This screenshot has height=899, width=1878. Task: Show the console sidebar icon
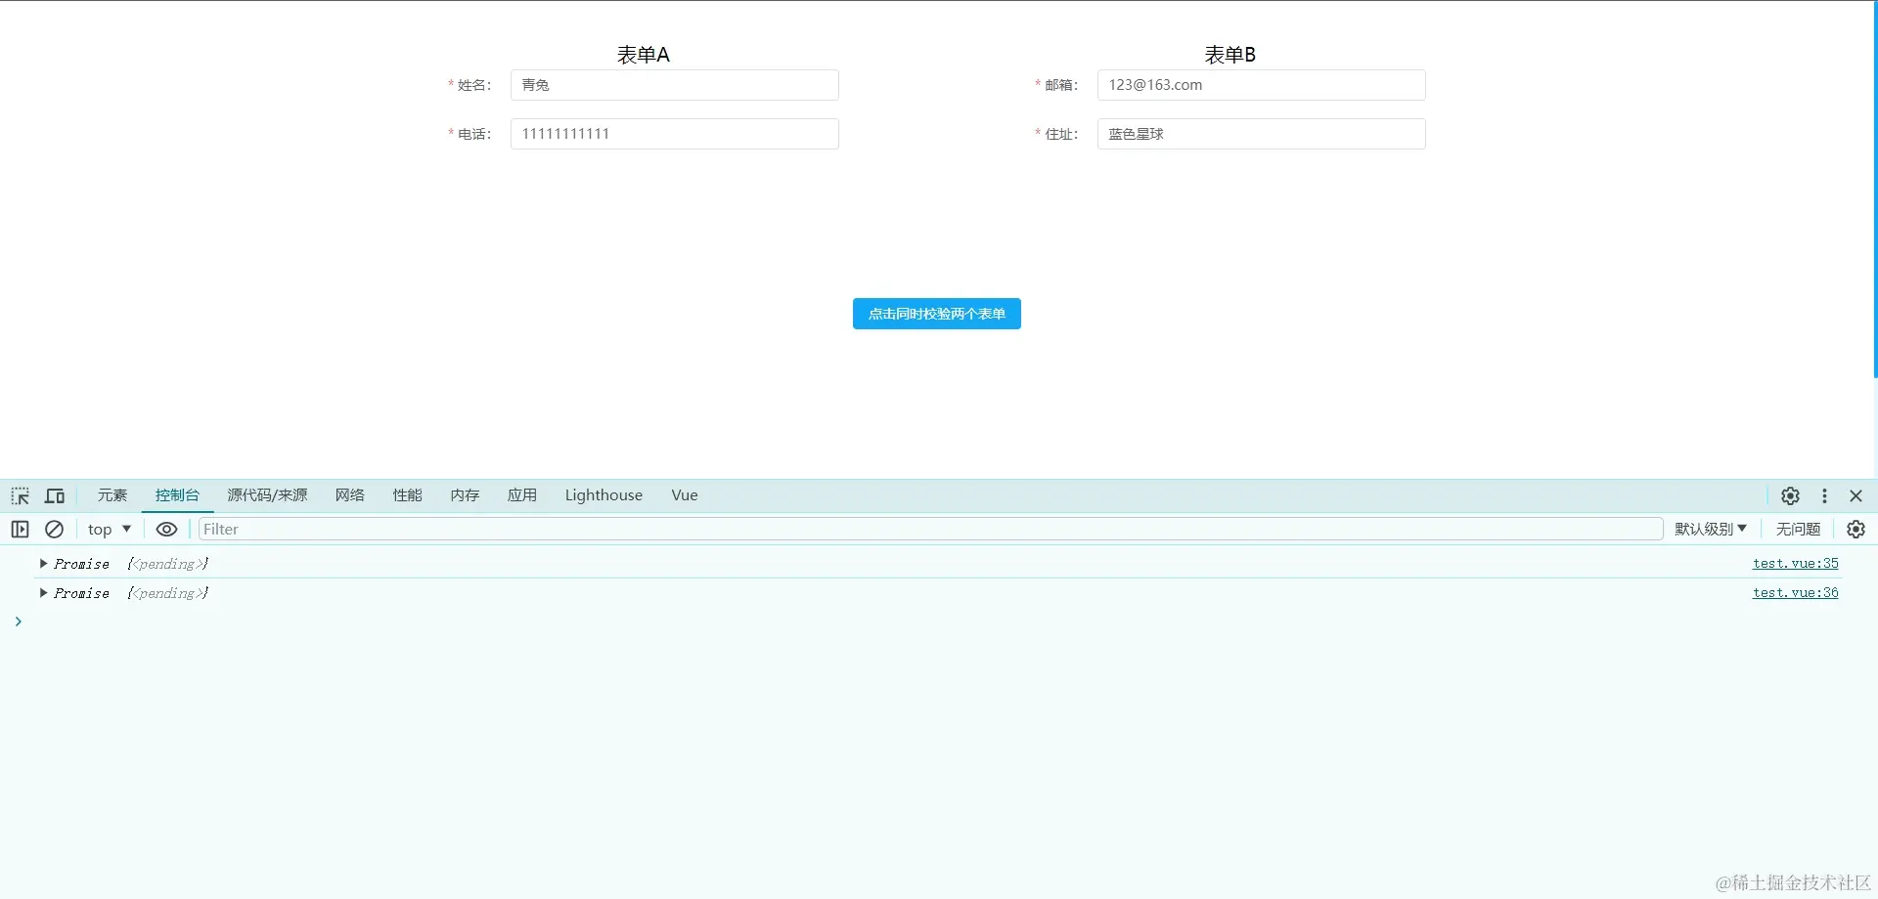[x=21, y=529]
